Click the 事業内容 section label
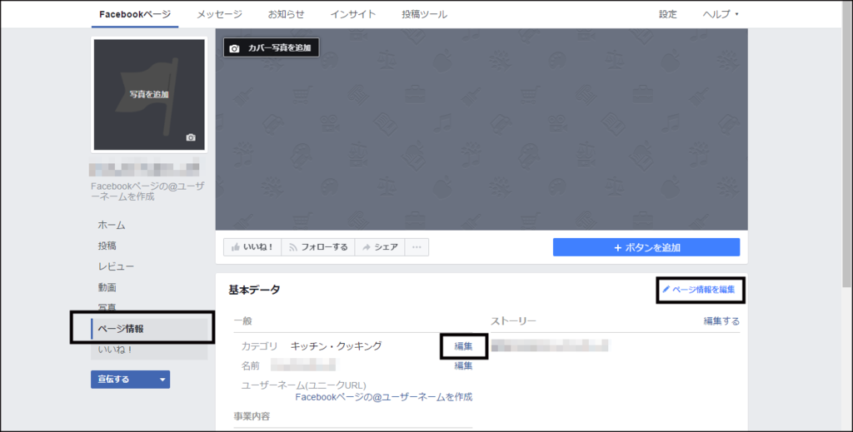 pyautogui.click(x=252, y=416)
